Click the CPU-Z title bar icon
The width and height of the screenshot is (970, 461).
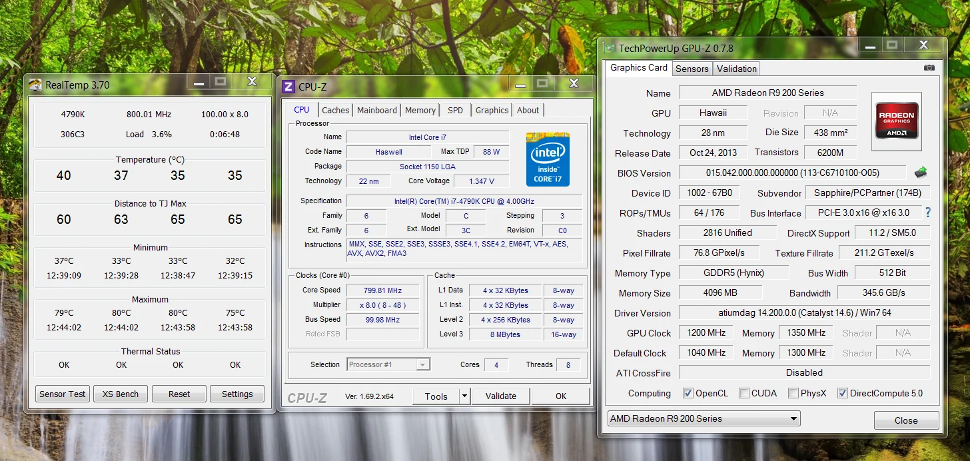(288, 87)
